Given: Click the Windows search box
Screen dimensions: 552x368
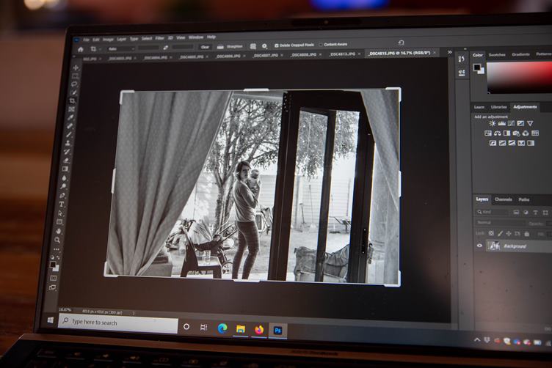Looking at the screenshot, I should tap(118, 323).
